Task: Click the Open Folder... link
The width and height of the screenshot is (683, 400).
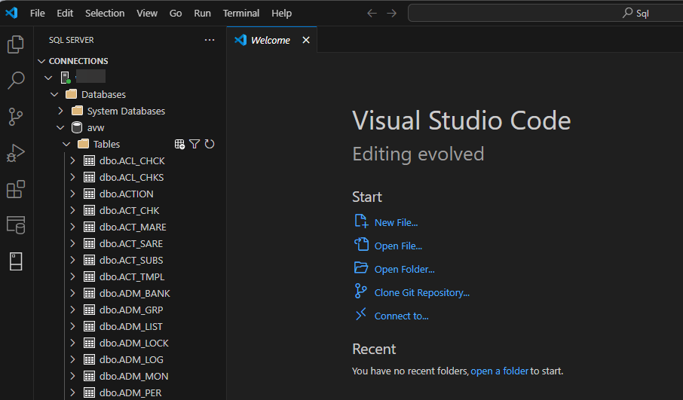Action: pyautogui.click(x=404, y=270)
